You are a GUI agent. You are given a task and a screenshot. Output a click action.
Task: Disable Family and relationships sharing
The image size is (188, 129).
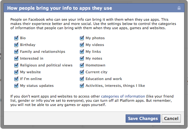pos(16,52)
